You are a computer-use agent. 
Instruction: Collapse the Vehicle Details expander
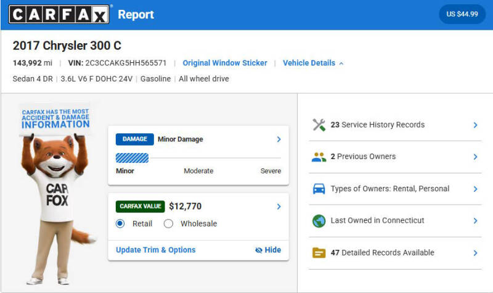coord(313,63)
